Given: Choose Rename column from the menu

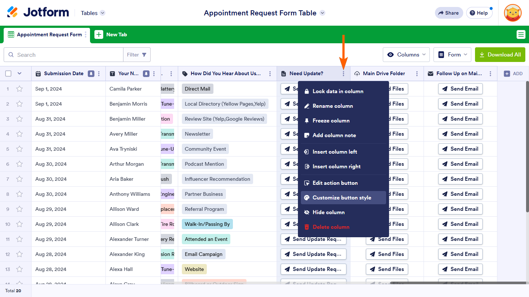Looking at the screenshot, I should point(343,106).
